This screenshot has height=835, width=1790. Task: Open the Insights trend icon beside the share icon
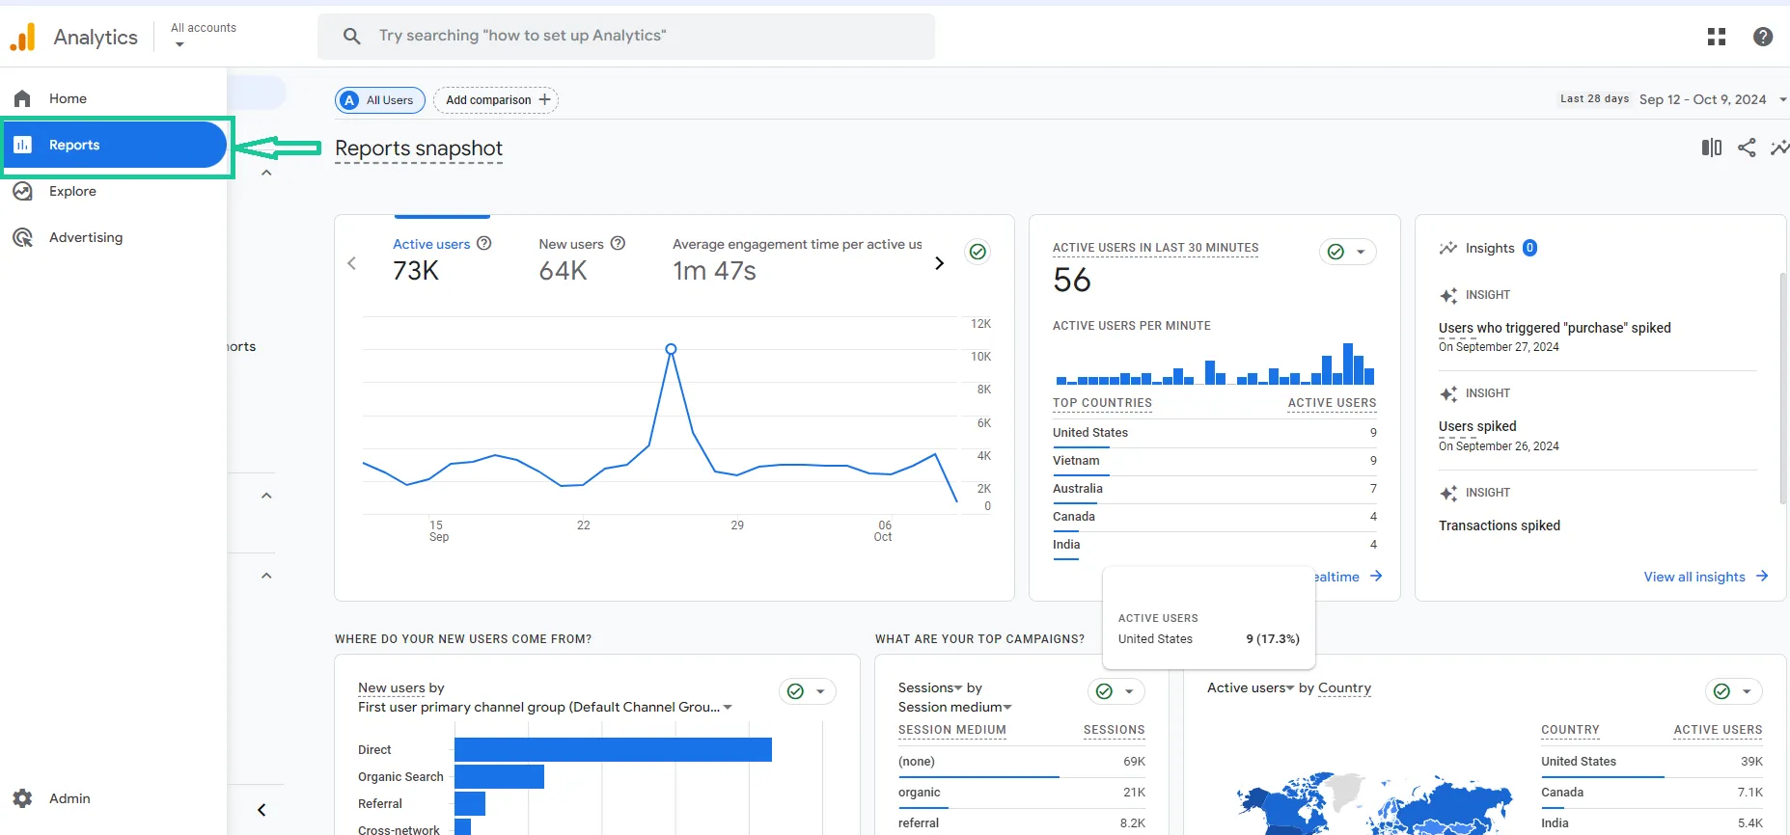1780,148
